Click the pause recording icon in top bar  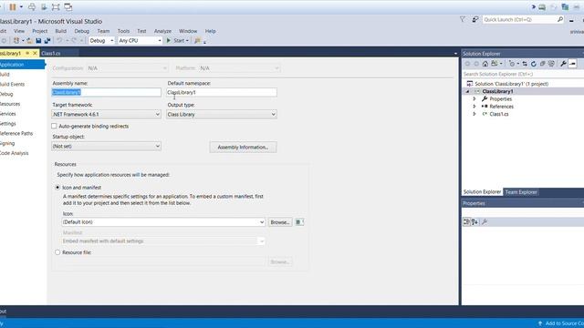[13, 6]
